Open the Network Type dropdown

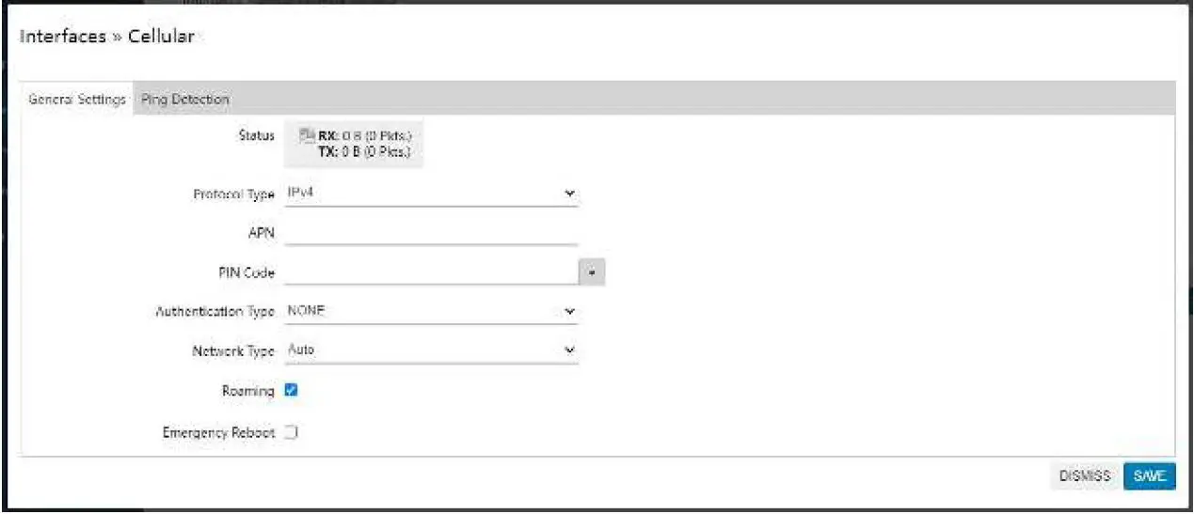tap(431, 350)
